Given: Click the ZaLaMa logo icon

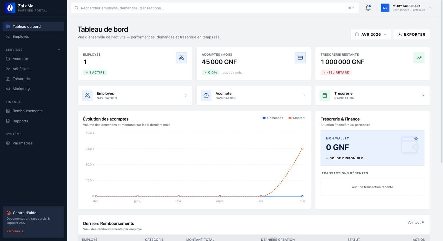Looking at the screenshot, I should click(x=10, y=8).
